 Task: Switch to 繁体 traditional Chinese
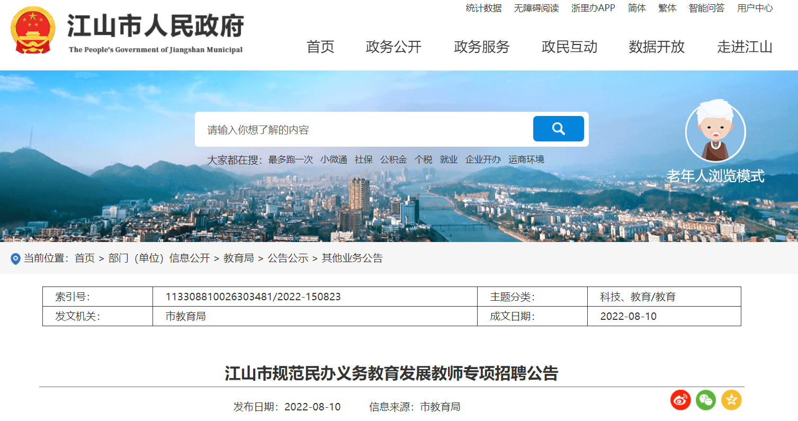(x=667, y=8)
